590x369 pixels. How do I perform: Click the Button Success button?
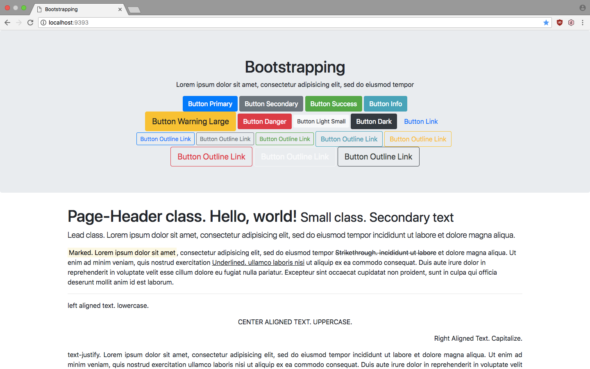point(334,104)
